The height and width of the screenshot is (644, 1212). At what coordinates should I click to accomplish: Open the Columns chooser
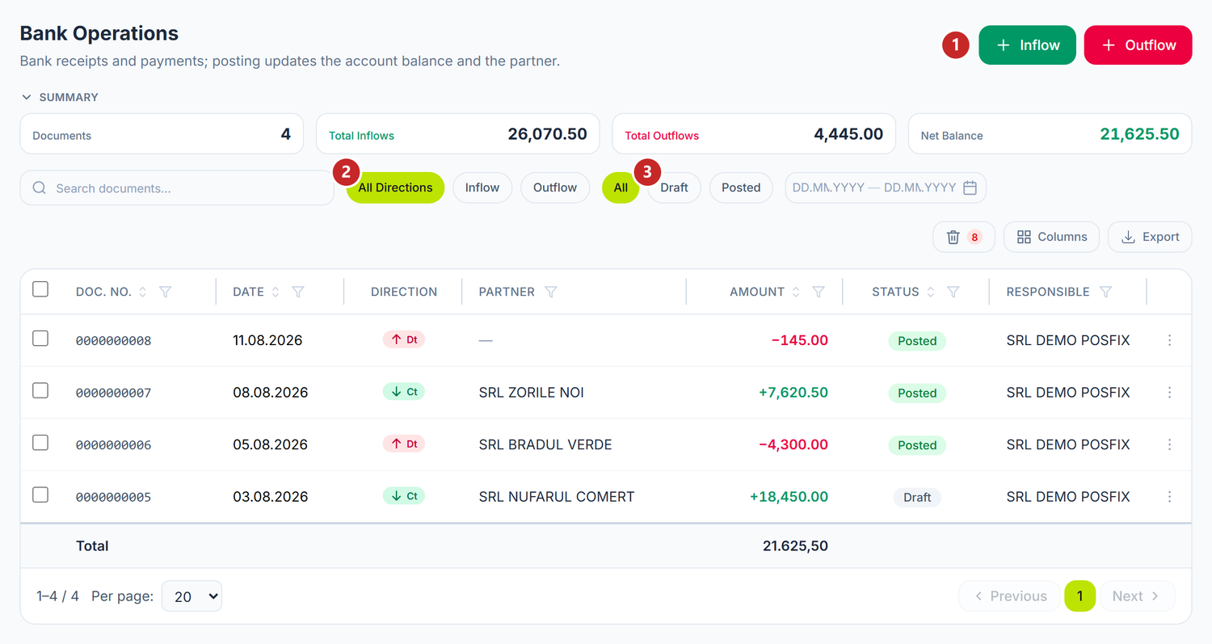click(x=1051, y=237)
